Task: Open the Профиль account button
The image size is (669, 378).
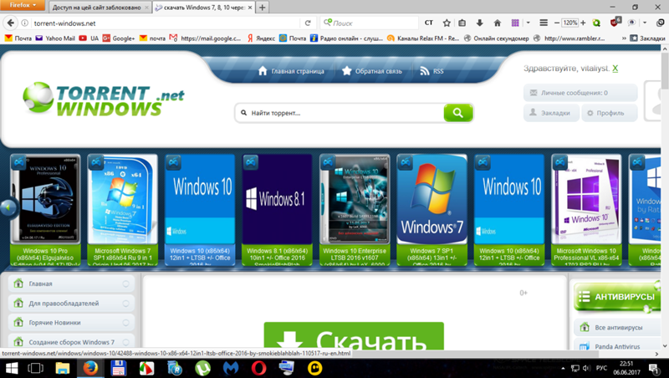Action: 610,113
